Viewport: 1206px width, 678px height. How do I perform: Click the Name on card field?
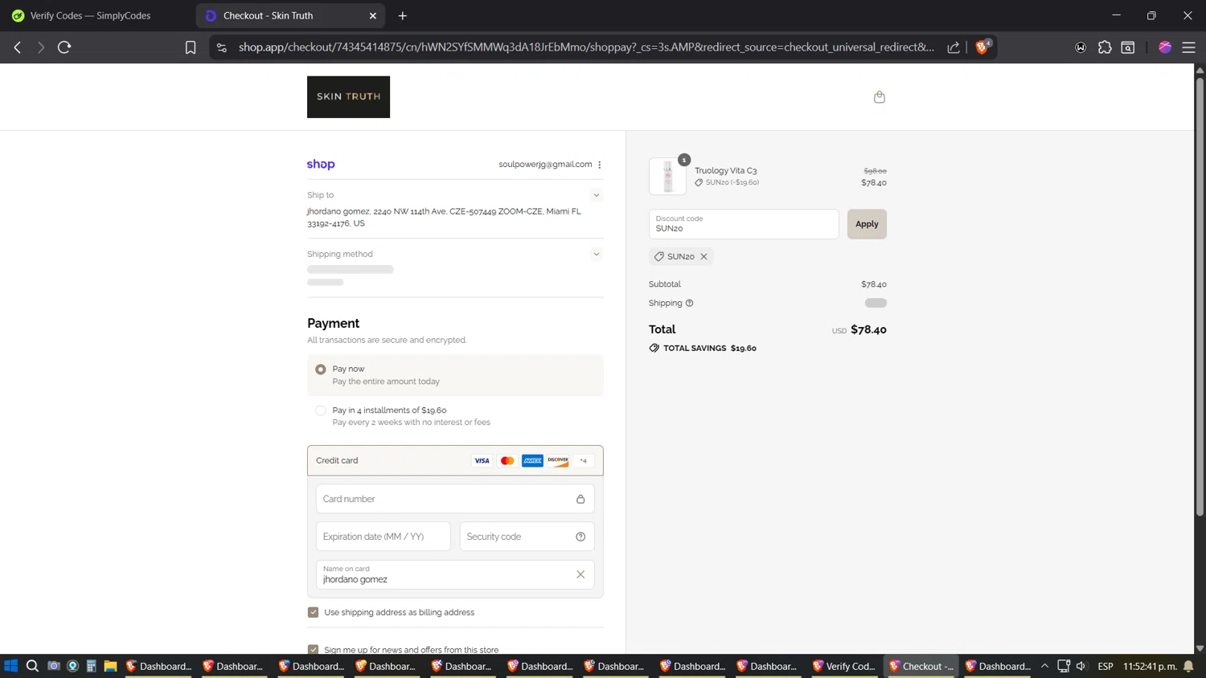455,574
